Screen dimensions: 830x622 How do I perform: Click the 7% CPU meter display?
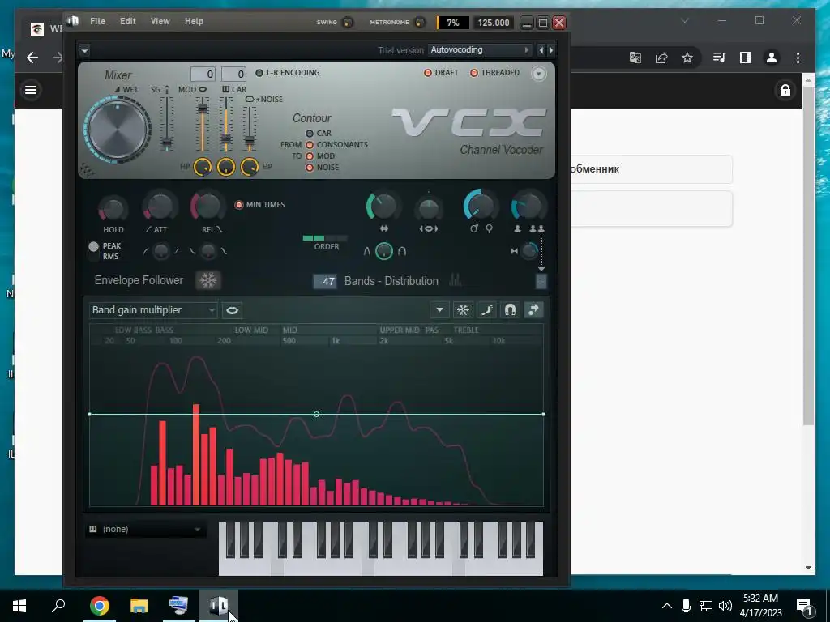(x=452, y=23)
